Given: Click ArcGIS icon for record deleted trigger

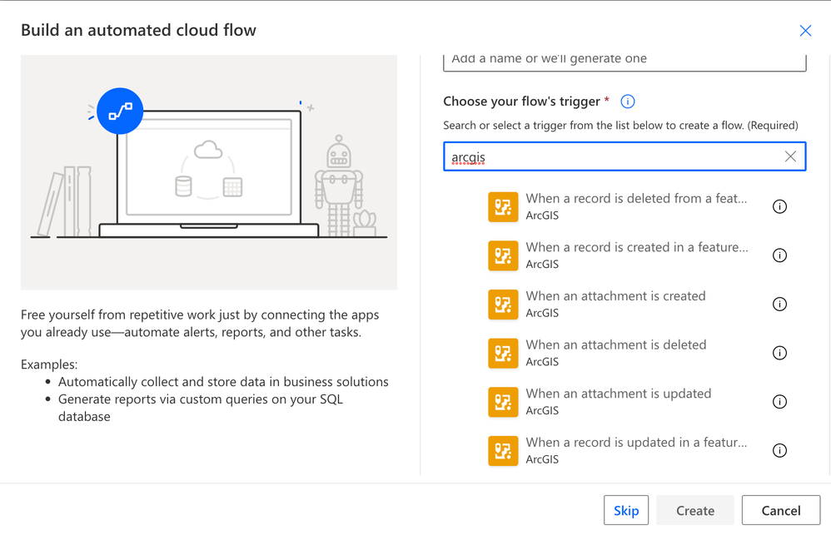Looking at the screenshot, I should pyautogui.click(x=503, y=207).
